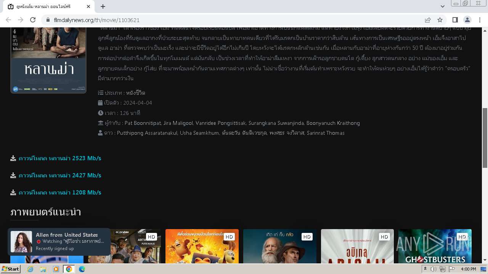Open Chrome's three-dot menu
This screenshot has height=274, width=488.
pyautogui.click(x=479, y=20)
